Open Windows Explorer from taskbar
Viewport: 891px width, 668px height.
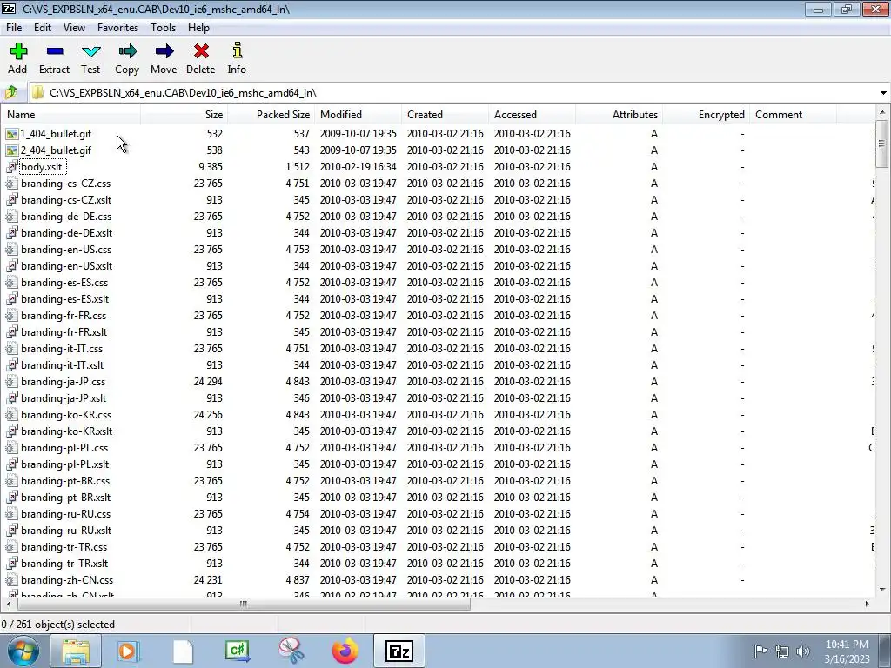click(x=76, y=651)
